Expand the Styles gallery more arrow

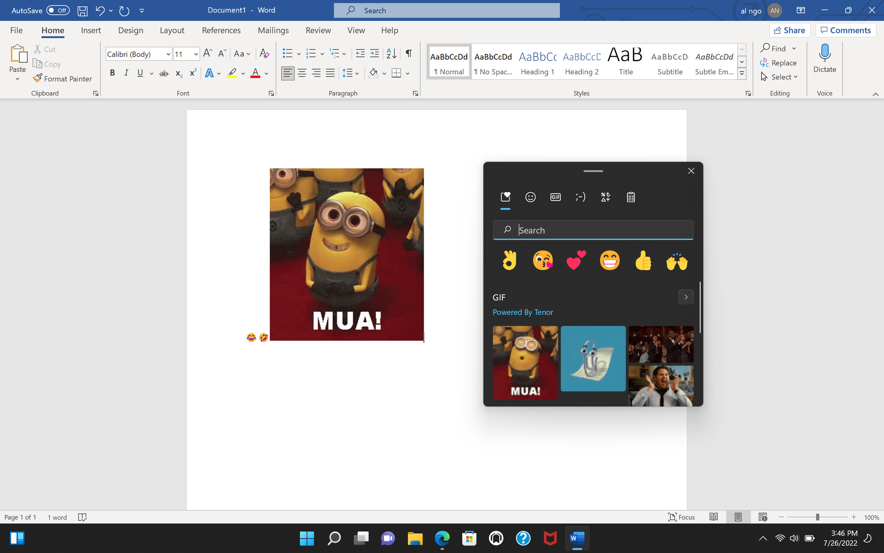click(742, 73)
